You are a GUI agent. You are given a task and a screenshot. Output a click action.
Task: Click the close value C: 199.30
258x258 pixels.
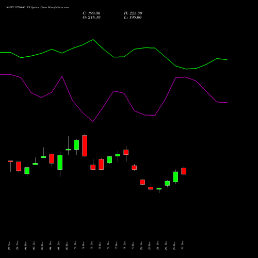(x=91, y=13)
